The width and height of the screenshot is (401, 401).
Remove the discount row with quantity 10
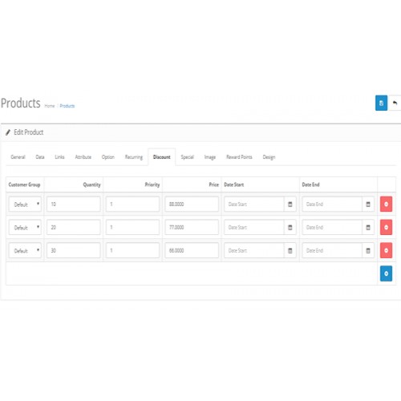(x=386, y=205)
